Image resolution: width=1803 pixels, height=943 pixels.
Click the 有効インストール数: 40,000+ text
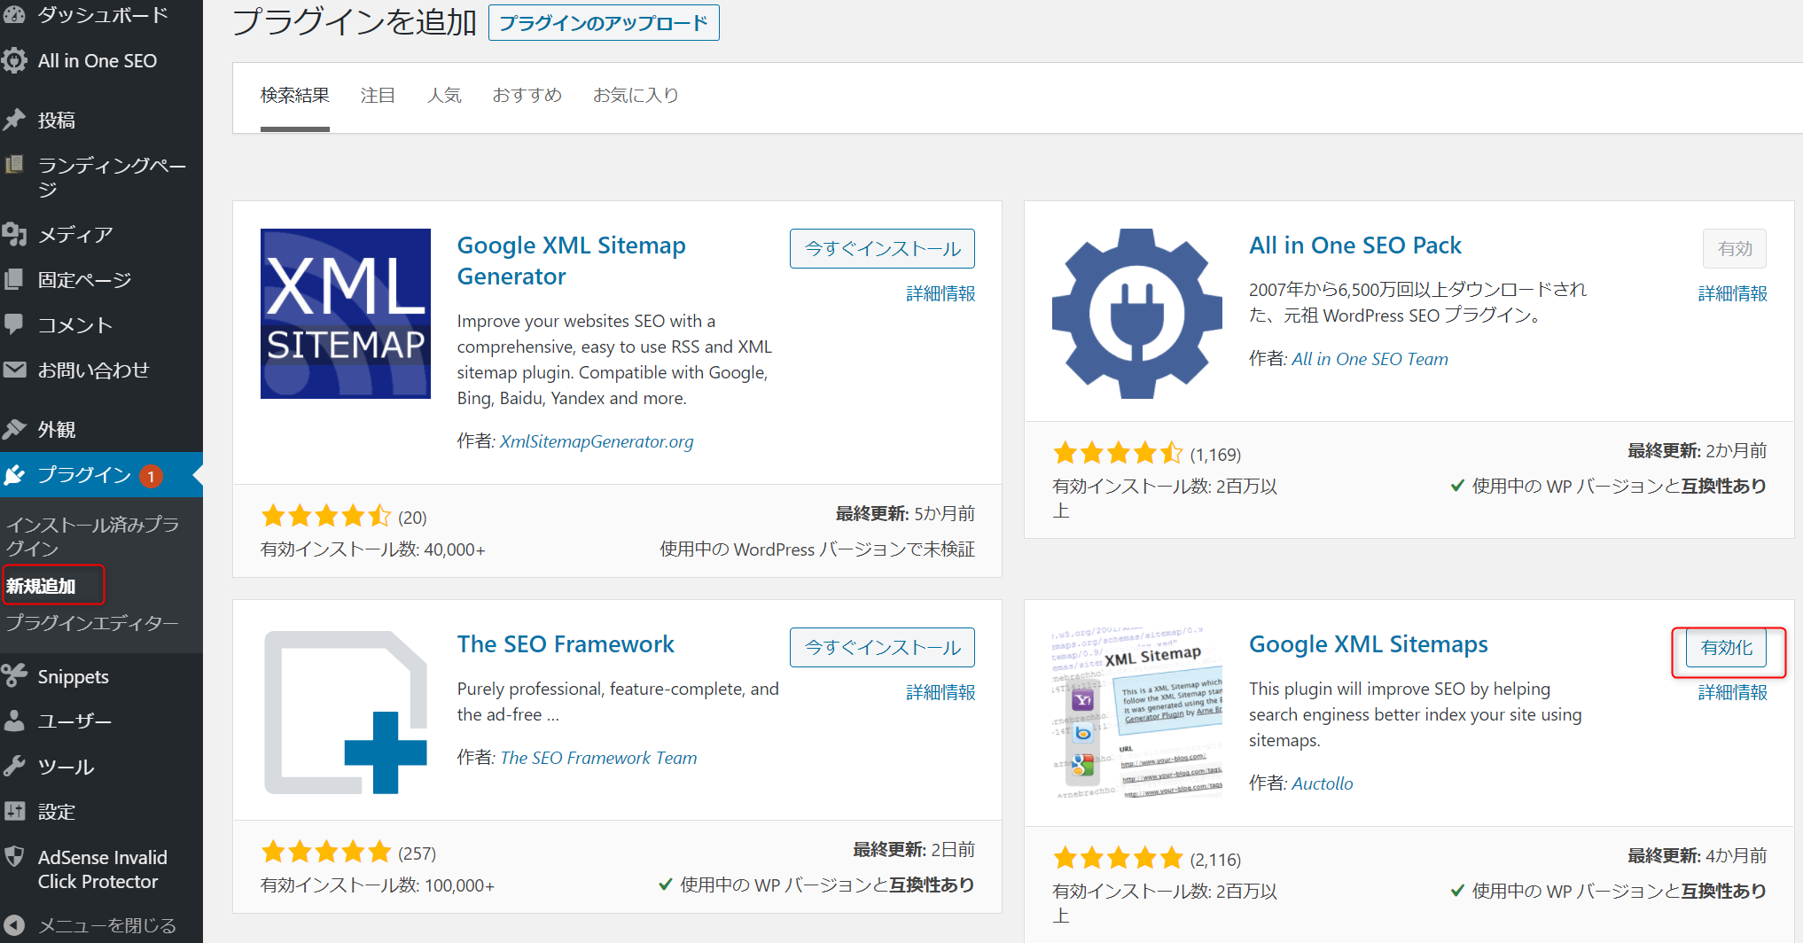click(373, 549)
